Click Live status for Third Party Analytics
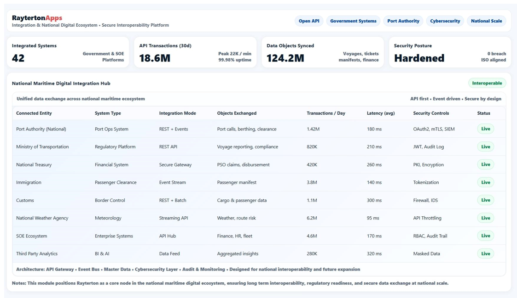Image resolution: width=517 pixels, height=298 pixels. pyautogui.click(x=485, y=253)
